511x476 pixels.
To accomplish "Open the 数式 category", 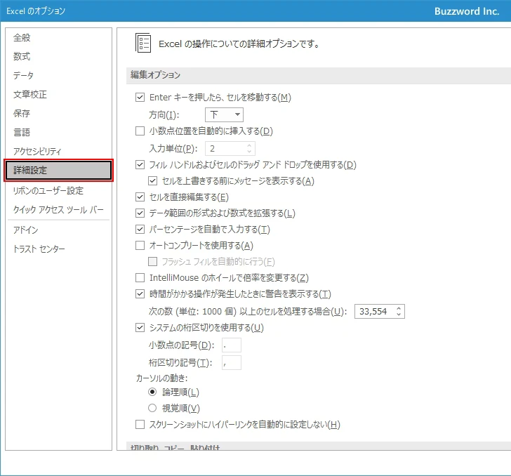I will click(x=22, y=56).
